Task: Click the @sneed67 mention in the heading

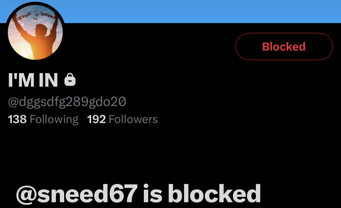Action: 77,194
